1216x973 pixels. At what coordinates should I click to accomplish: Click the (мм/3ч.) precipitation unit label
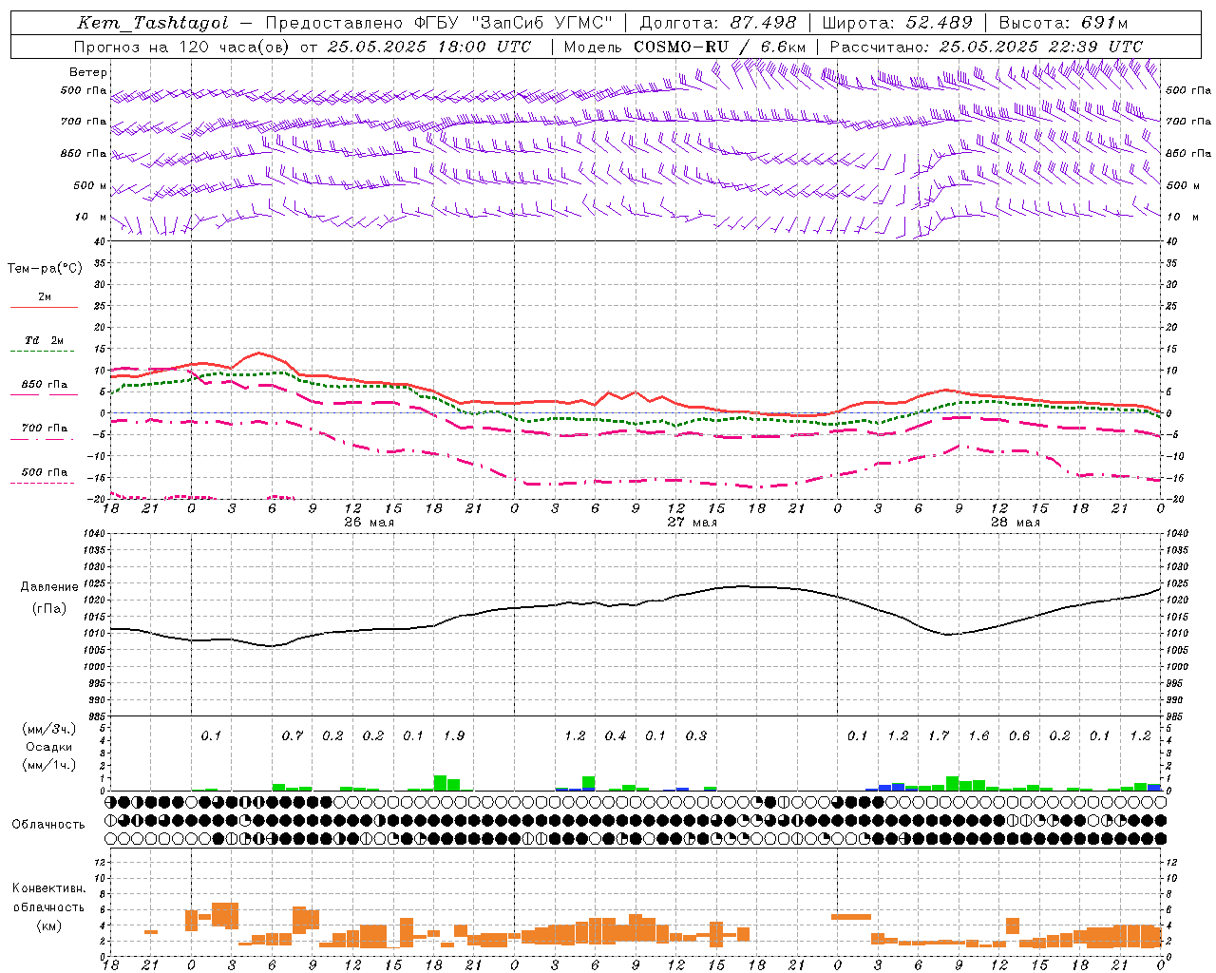tap(49, 728)
